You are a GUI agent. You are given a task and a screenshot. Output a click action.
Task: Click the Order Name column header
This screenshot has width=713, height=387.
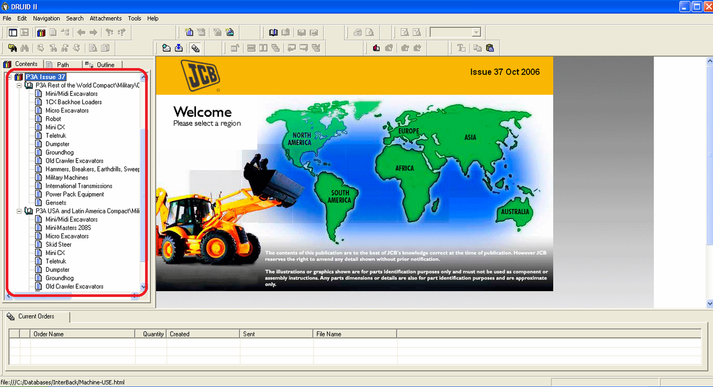(83, 334)
